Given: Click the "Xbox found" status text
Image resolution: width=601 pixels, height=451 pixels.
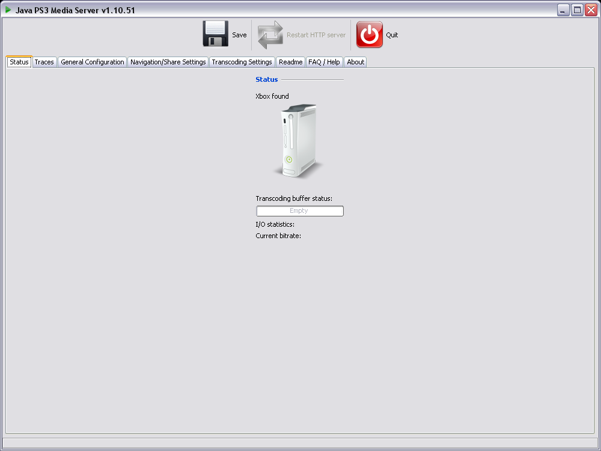Looking at the screenshot, I should coord(272,96).
